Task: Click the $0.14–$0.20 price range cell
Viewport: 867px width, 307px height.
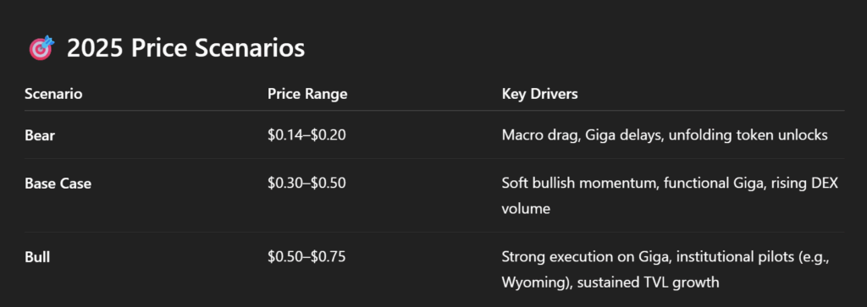Action: 306,134
